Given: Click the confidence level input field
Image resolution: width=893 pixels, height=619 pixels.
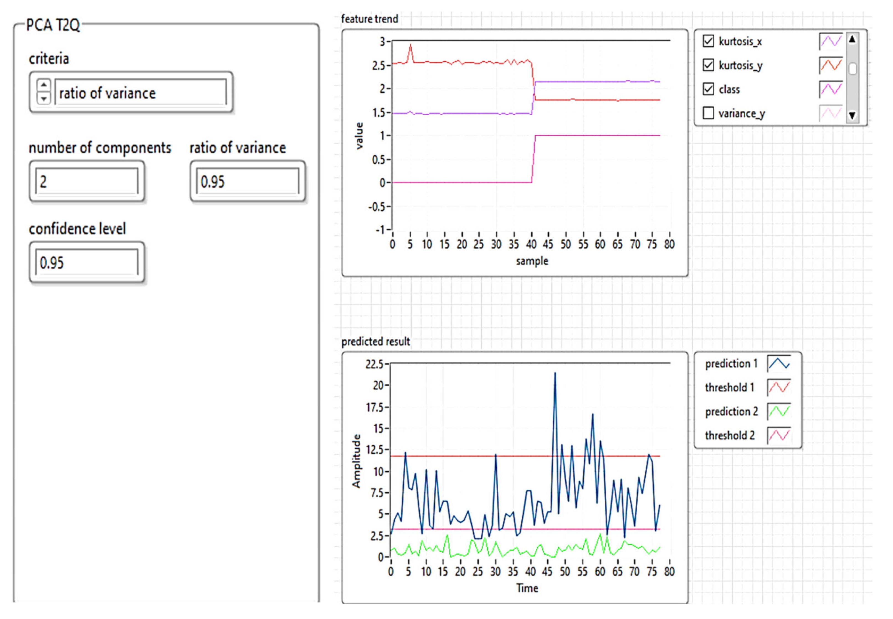Looking at the screenshot, I should point(87,263).
